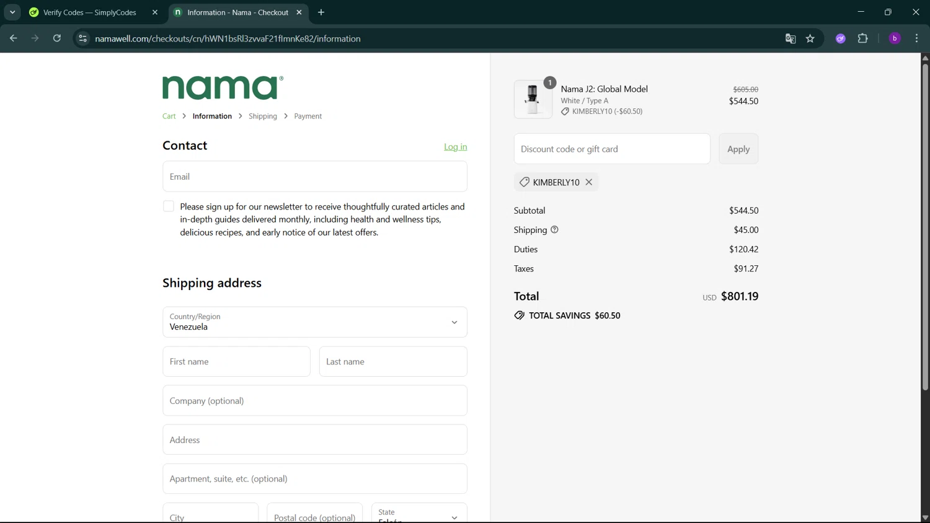Open the Country/Region dropdown
This screenshot has width=930, height=523.
point(315,322)
